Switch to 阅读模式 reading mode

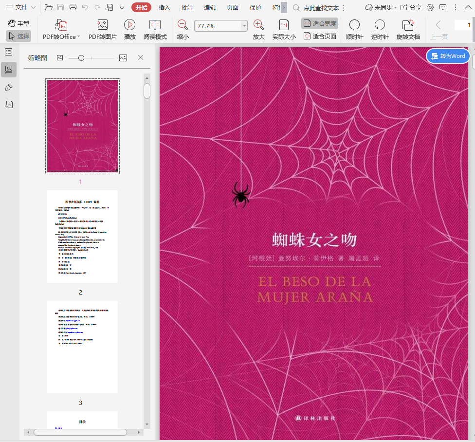coord(155,30)
